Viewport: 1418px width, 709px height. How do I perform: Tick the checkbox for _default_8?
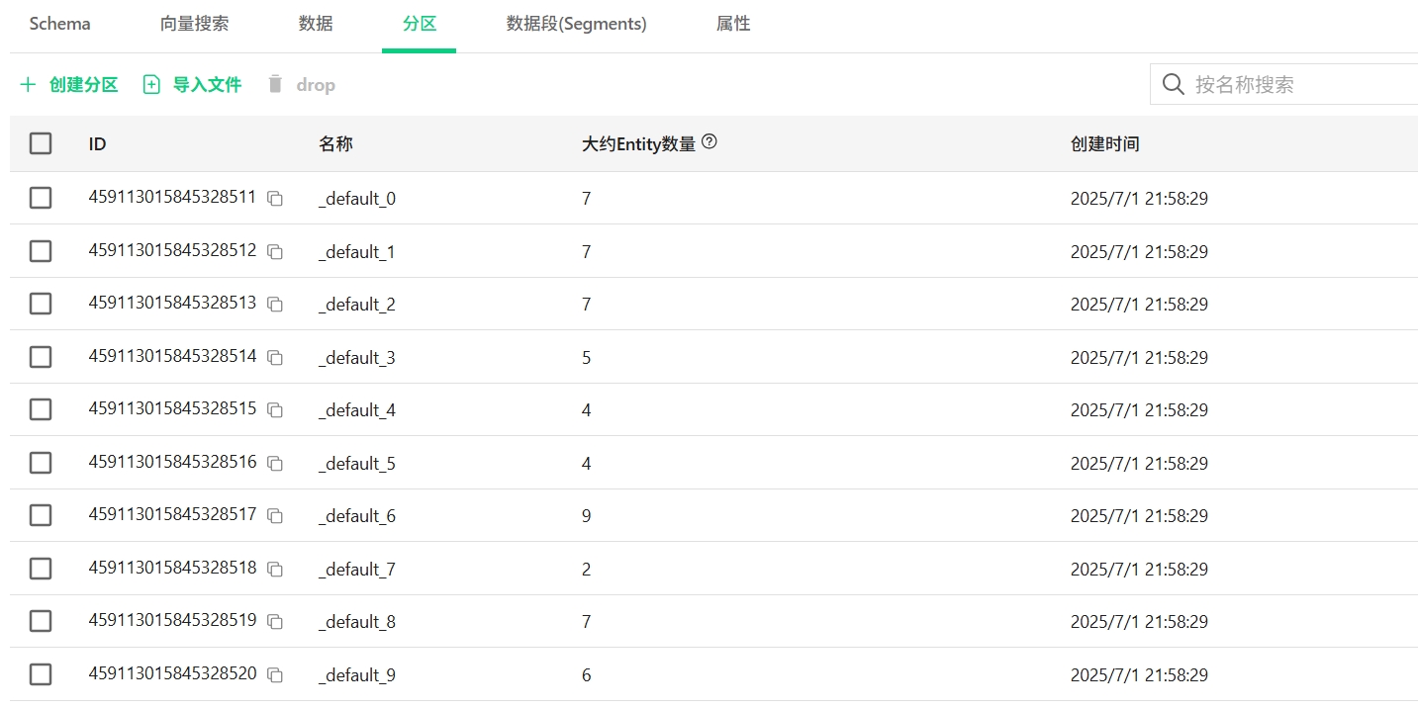coord(41,621)
